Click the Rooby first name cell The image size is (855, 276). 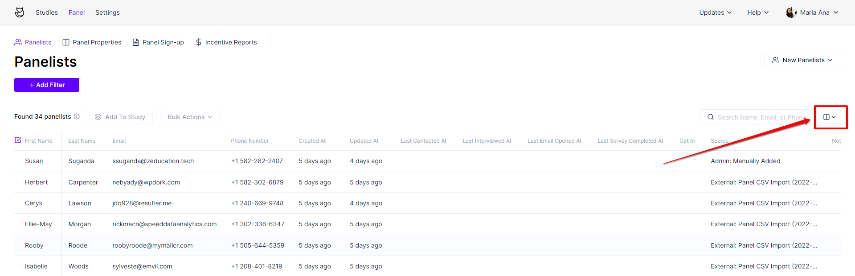coord(34,245)
